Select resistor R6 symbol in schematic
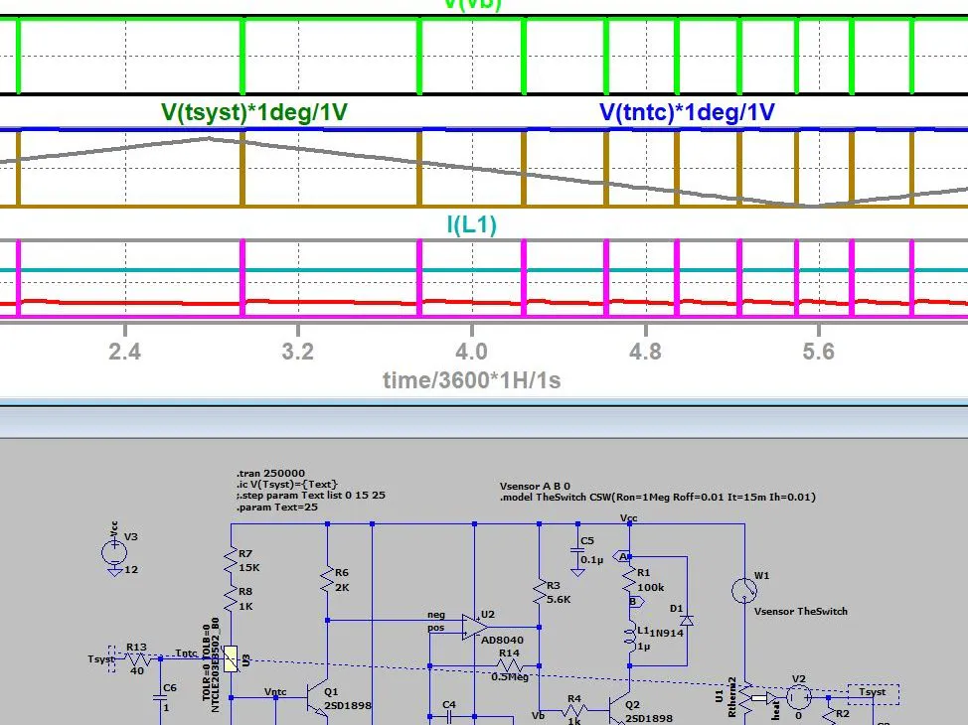 [327, 580]
